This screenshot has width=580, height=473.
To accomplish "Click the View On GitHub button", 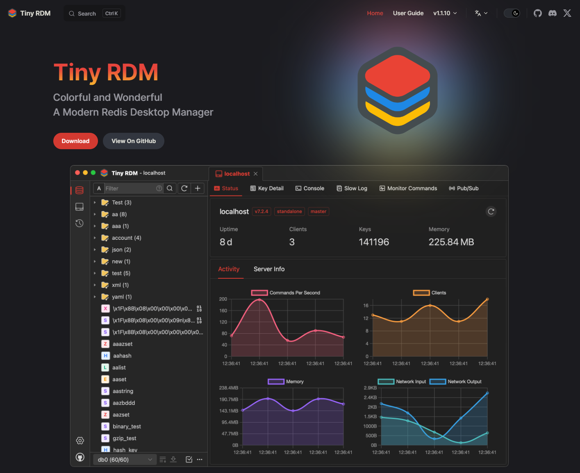I will [133, 141].
